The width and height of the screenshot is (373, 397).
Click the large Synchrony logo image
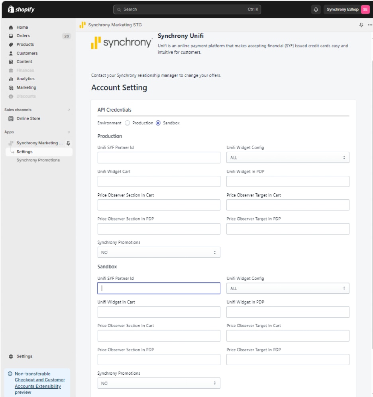[122, 43]
